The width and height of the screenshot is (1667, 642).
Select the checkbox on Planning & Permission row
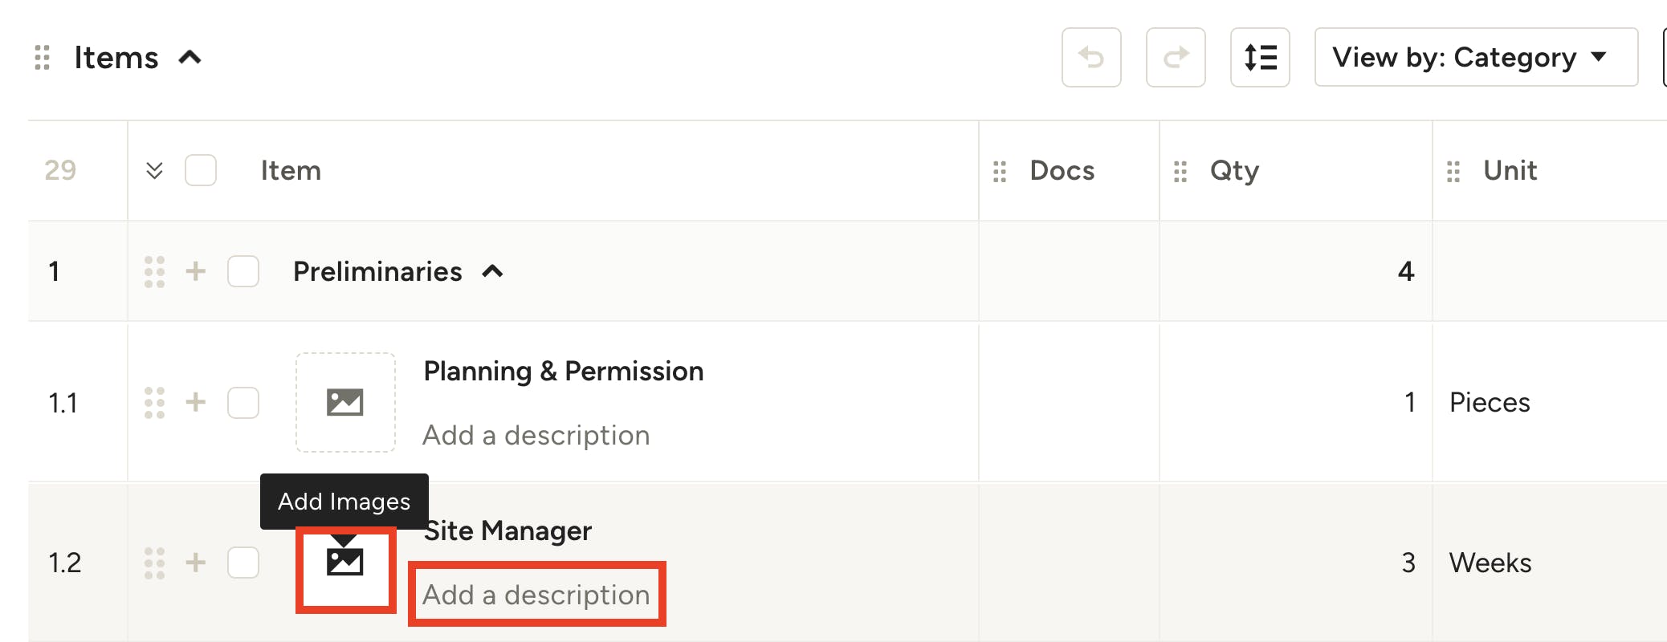tap(243, 403)
